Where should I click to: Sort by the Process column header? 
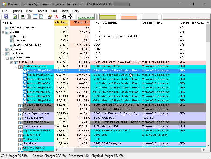(x=27, y=23)
